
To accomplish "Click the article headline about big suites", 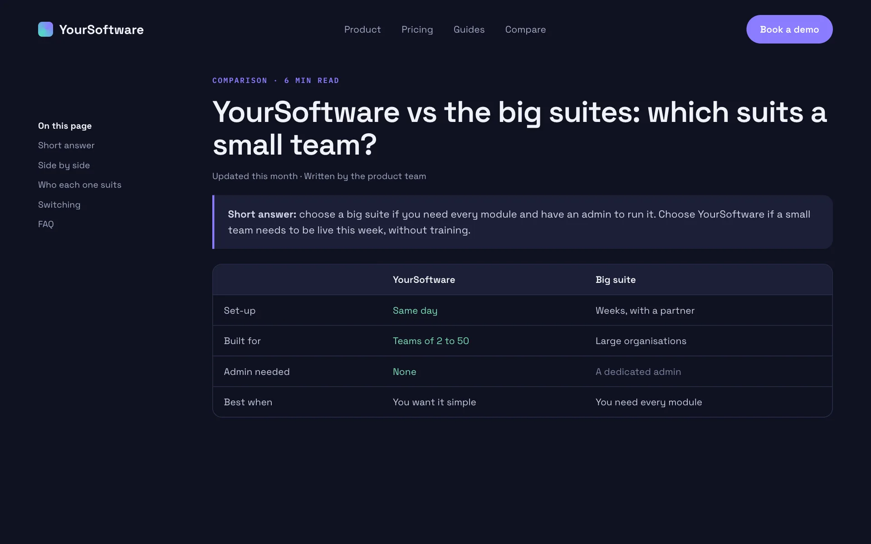I will (x=519, y=128).
